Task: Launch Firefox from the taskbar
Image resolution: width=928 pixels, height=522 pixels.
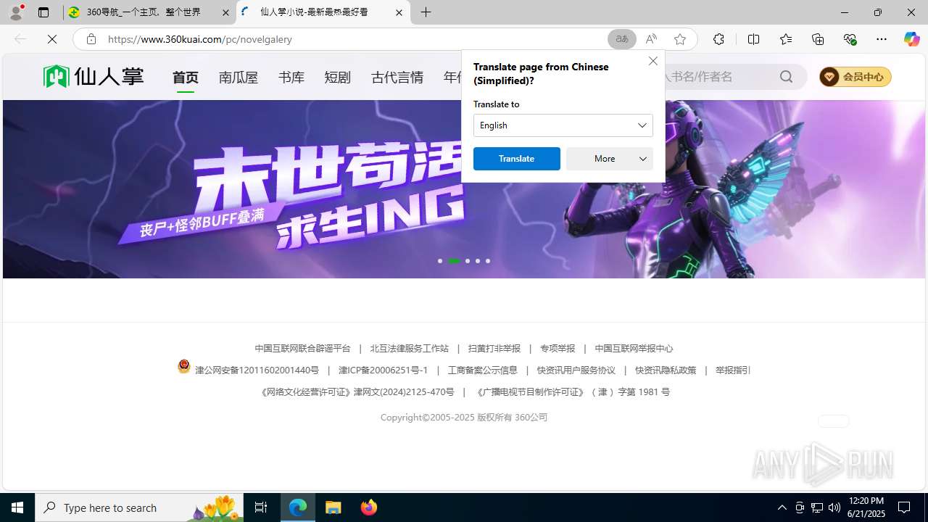Action: [369, 507]
